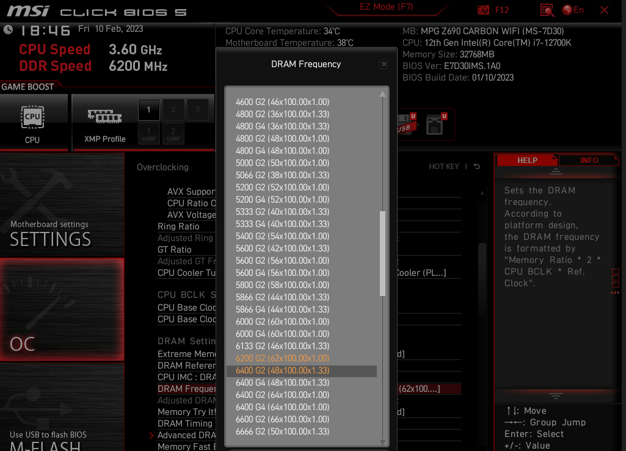This screenshot has width=626, height=451.
Task: Click the HOT KEY label
Action: pyautogui.click(x=444, y=167)
